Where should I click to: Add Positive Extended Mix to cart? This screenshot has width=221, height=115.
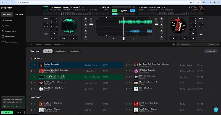click(x=162, y=7)
